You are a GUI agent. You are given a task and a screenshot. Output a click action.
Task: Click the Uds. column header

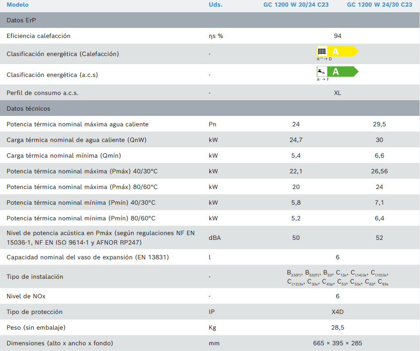click(x=215, y=5)
